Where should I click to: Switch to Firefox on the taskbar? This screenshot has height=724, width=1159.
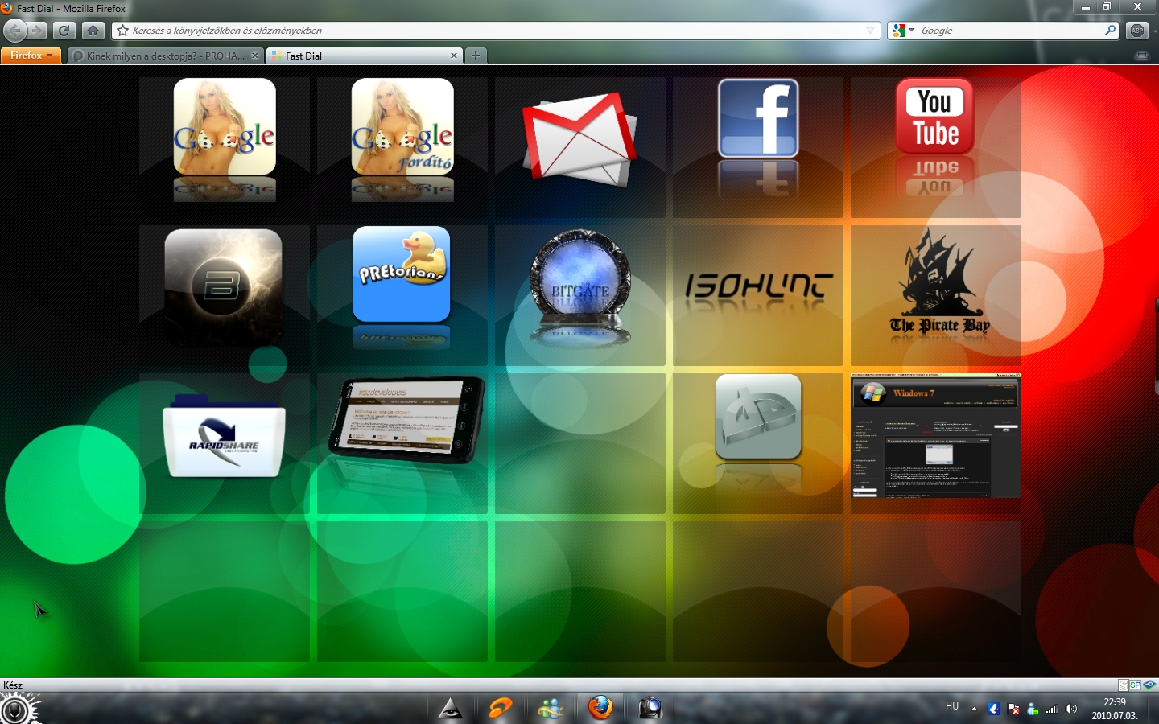pyautogui.click(x=600, y=708)
